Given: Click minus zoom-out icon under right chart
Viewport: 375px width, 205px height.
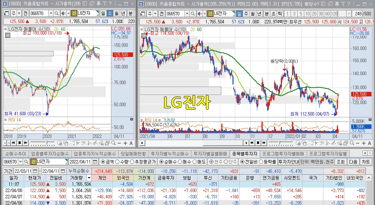Looking at the screenshot, I should click(x=358, y=143).
